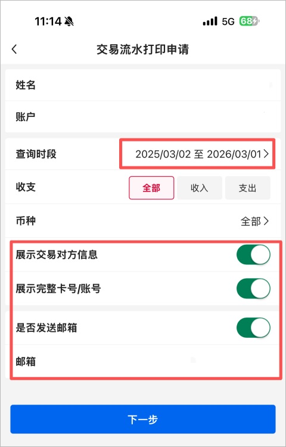Disable the 是否发送邮箱 switch
The height and width of the screenshot is (447, 286).
click(x=253, y=328)
